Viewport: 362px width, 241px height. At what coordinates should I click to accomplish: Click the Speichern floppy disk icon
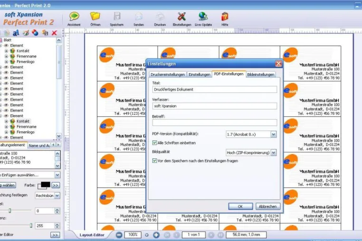point(117,17)
